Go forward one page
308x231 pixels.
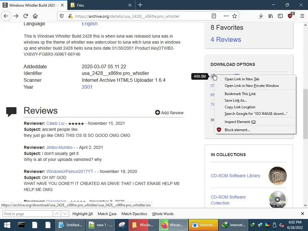click(x=16, y=16)
